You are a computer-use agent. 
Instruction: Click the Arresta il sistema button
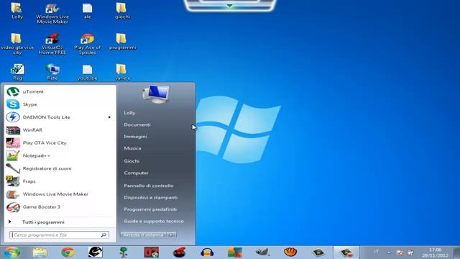pos(143,235)
